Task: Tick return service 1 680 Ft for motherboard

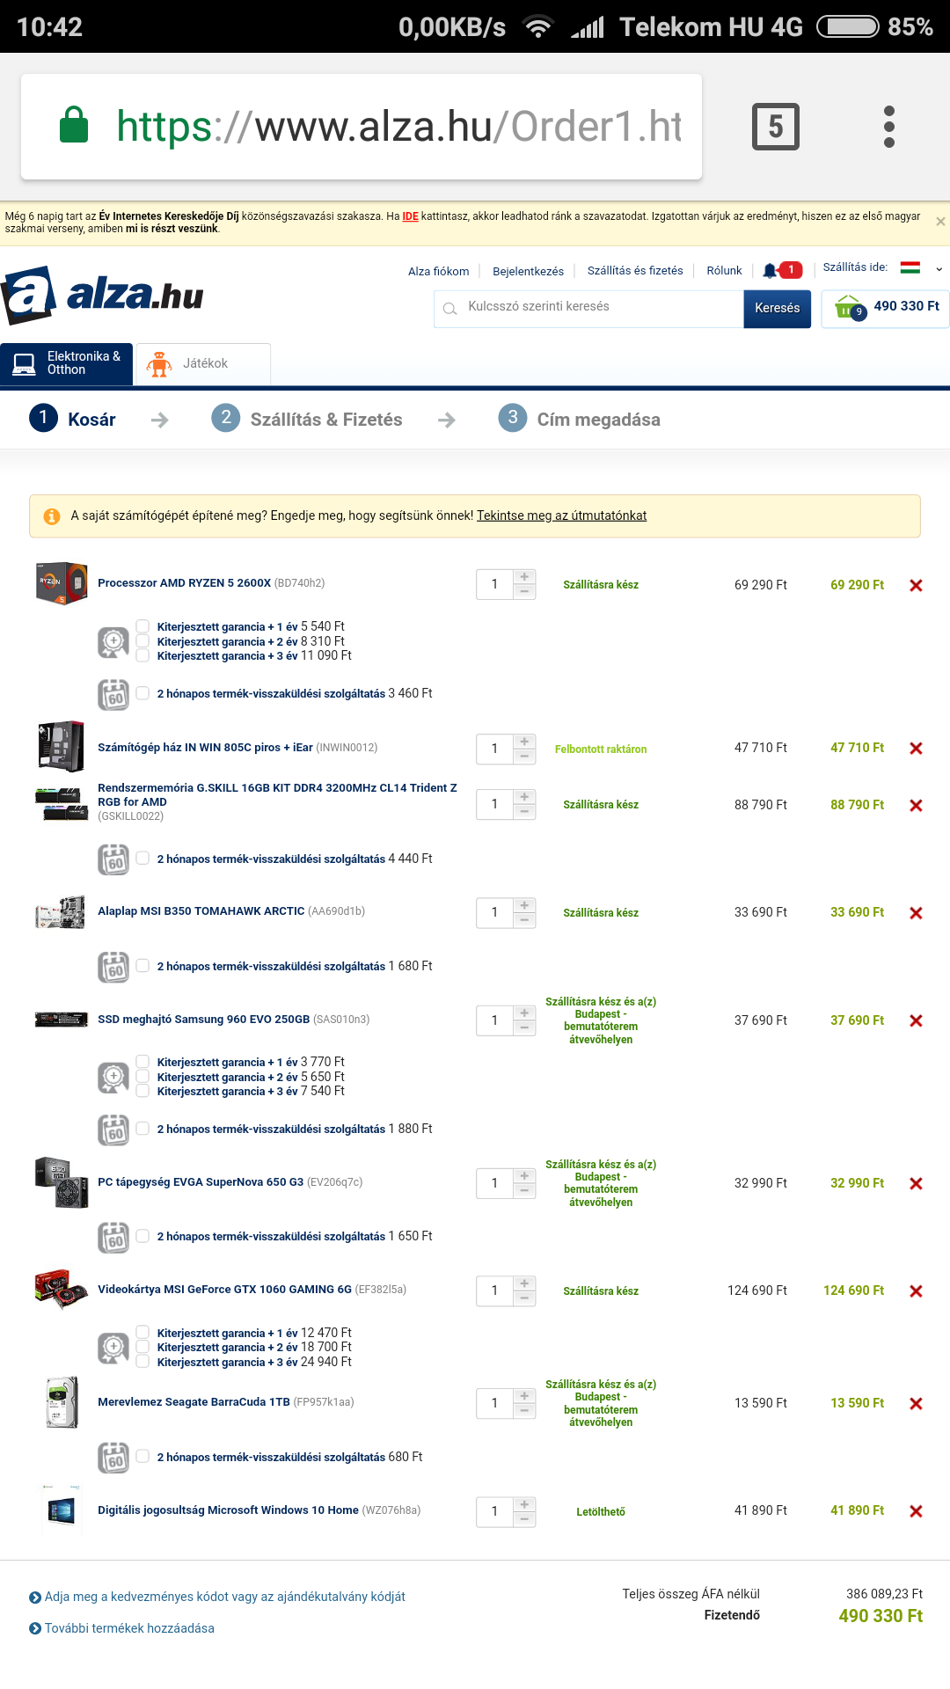Action: 142,965
